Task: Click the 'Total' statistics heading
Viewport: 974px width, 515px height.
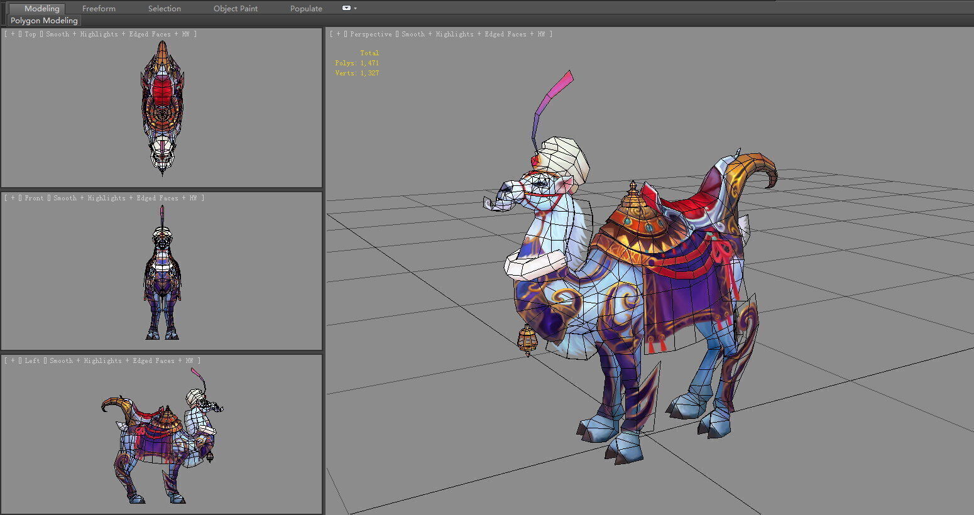Action: click(369, 53)
